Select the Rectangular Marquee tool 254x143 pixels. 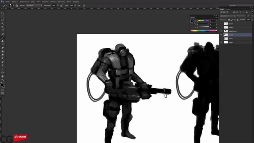[2, 17]
